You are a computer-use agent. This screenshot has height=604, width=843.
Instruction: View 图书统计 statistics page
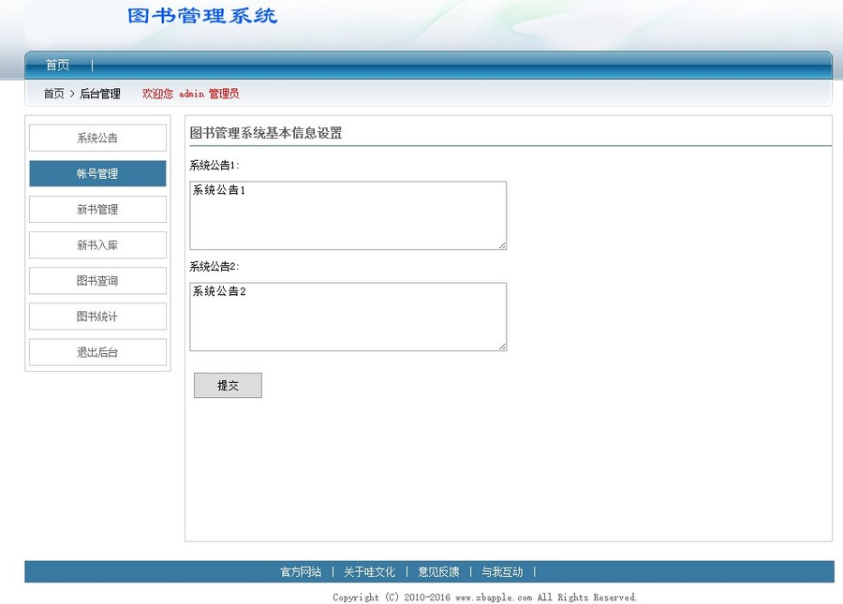point(97,316)
